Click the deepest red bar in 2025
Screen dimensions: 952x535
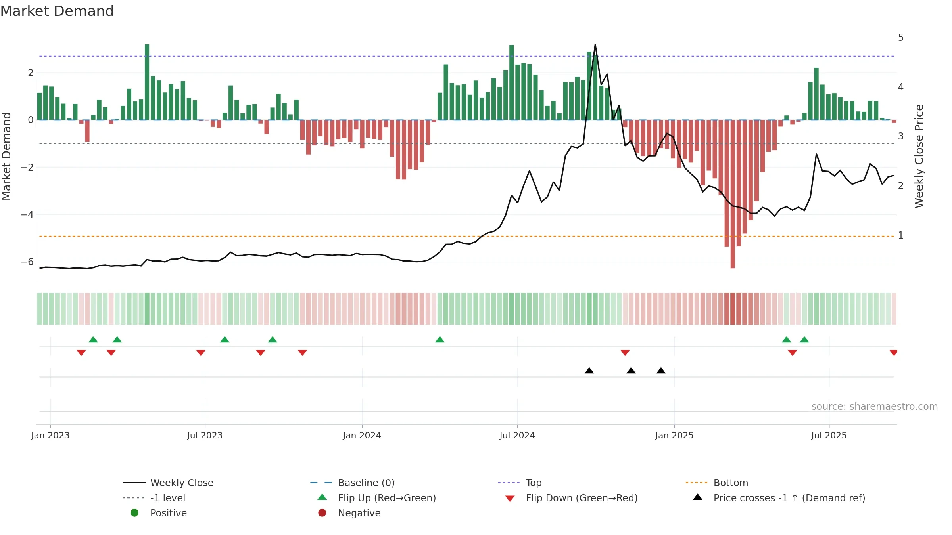[733, 194]
